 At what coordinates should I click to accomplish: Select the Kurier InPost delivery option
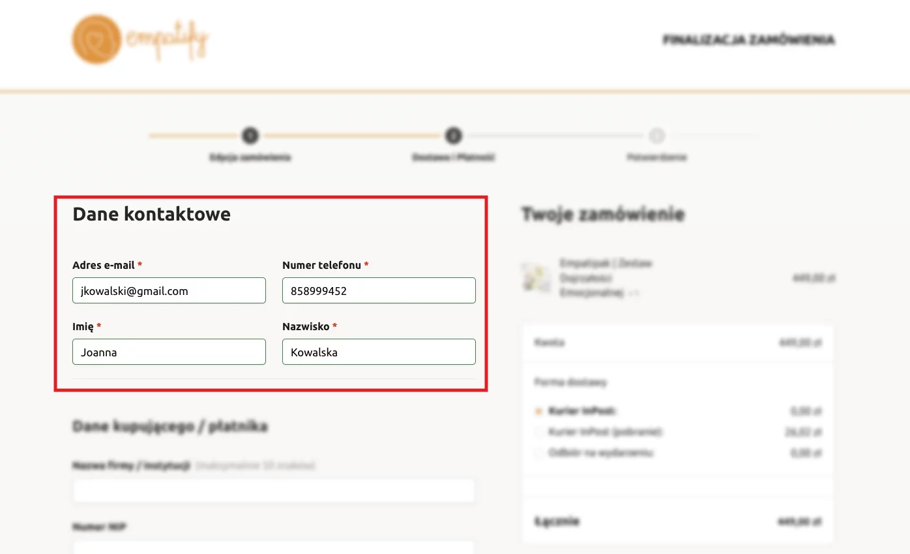click(x=538, y=411)
